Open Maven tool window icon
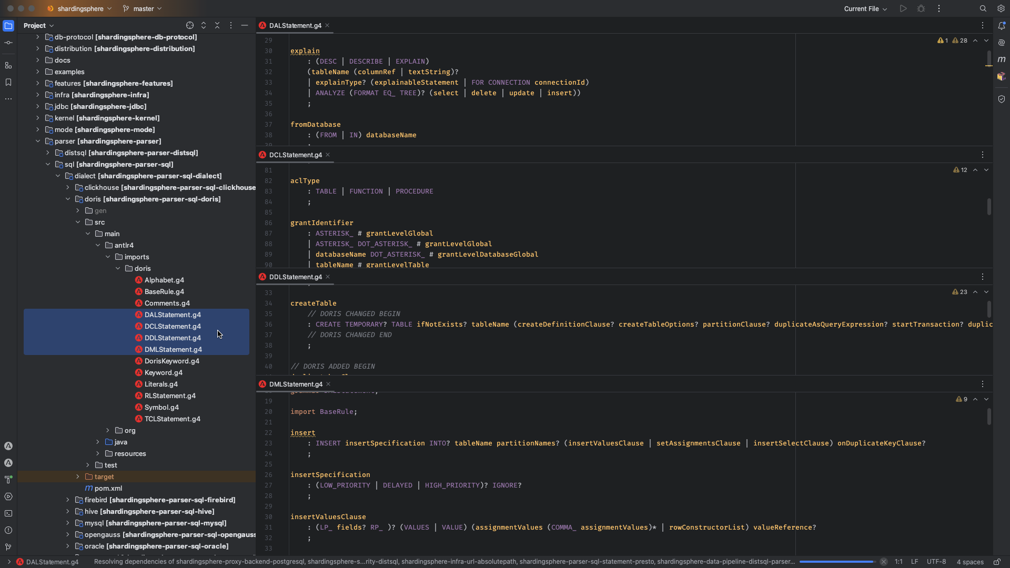 [1002, 59]
